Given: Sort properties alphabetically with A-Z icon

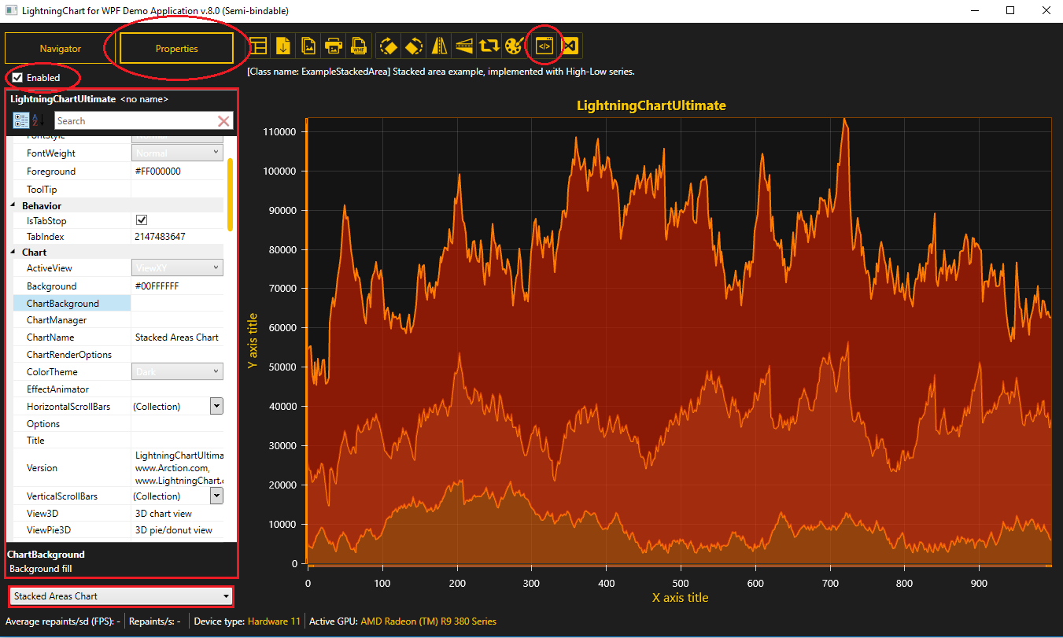Looking at the screenshot, I should pyautogui.click(x=38, y=120).
